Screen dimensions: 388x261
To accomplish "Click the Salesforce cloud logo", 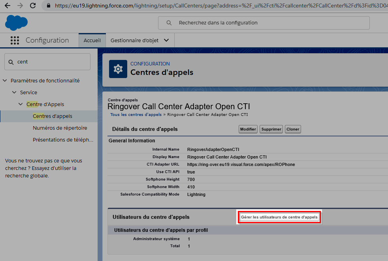I will click(16, 23).
